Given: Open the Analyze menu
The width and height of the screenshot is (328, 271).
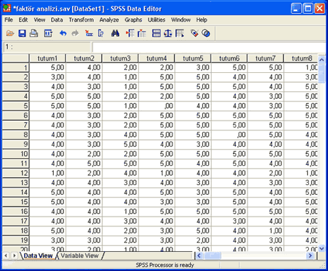Looking at the screenshot, I should (109, 20).
